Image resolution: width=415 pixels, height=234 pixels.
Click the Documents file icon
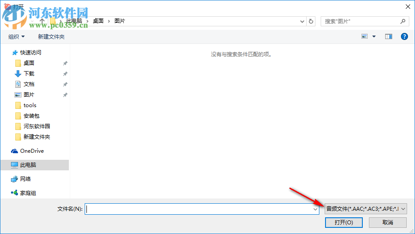tap(18, 84)
